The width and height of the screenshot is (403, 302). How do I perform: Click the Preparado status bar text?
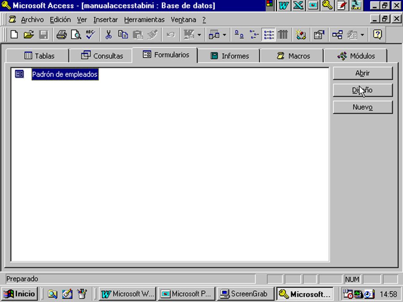[x=22, y=279]
